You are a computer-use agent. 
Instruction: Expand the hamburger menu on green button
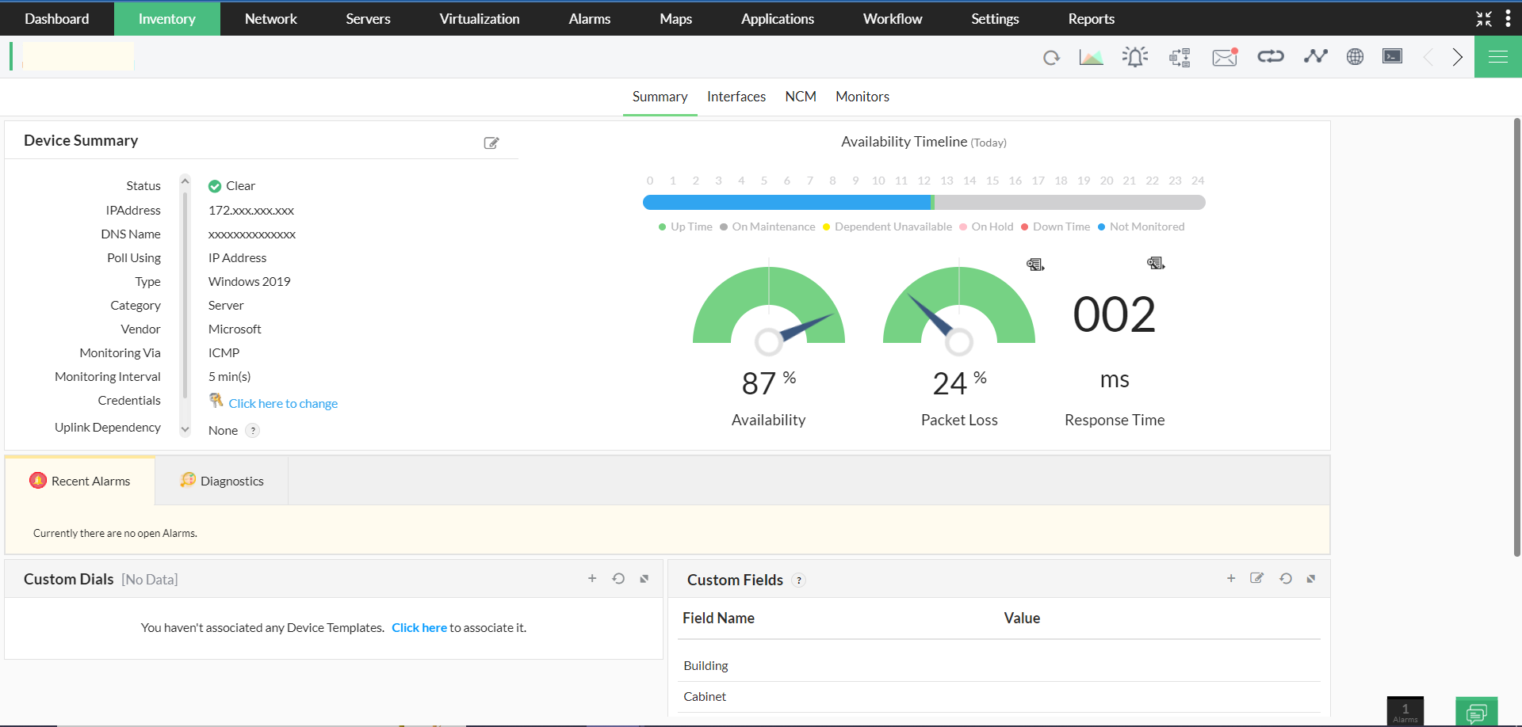pyautogui.click(x=1497, y=56)
